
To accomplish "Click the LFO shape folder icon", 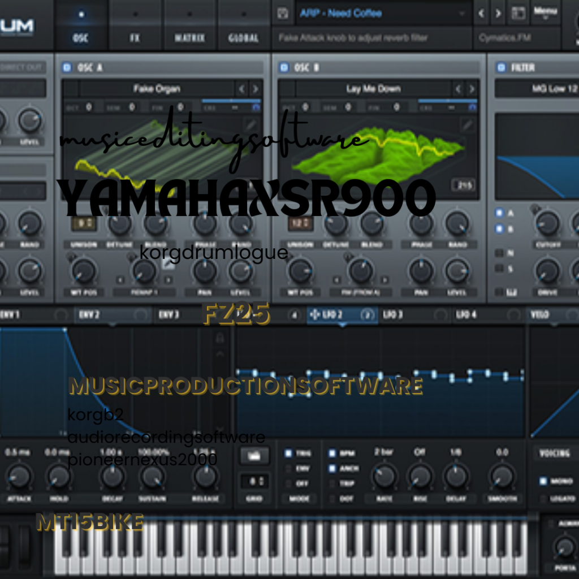I will point(254,456).
